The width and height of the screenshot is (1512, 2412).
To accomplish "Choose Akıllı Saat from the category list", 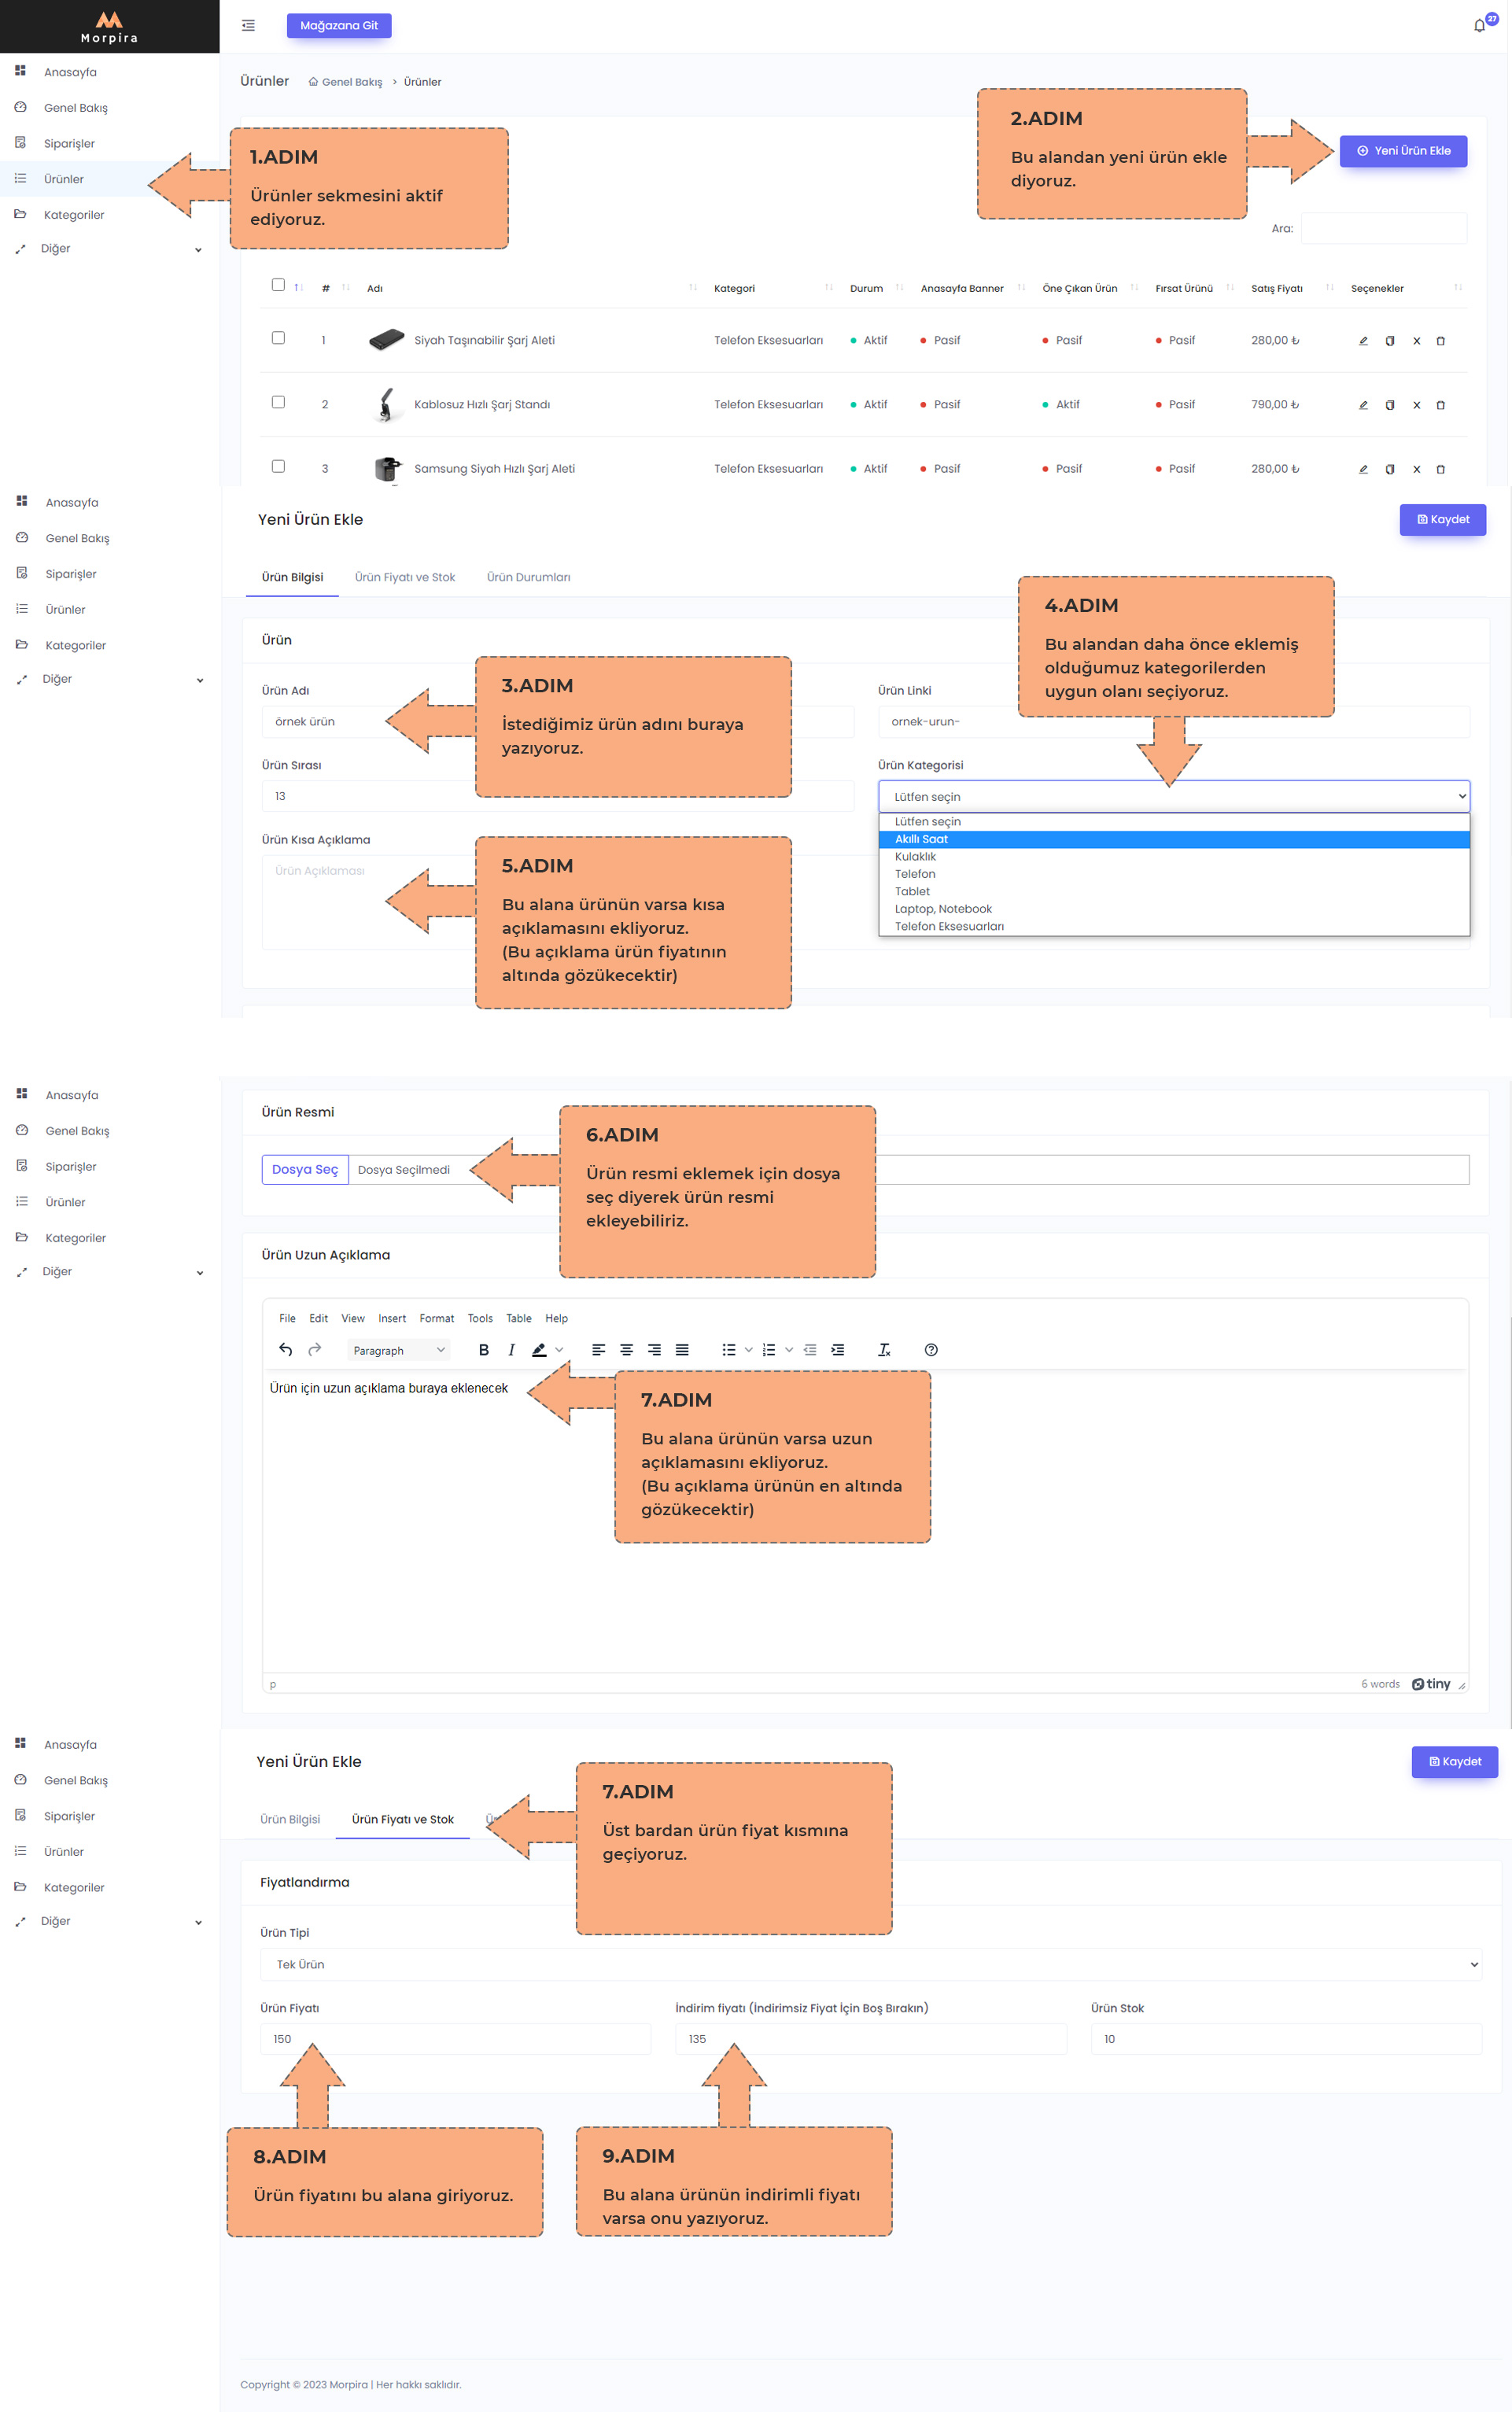I will point(1174,840).
